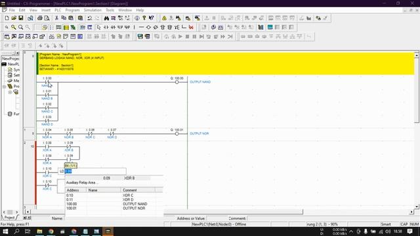Insert a new coil
The height and width of the screenshot is (236, 420).
(x=148, y=28)
